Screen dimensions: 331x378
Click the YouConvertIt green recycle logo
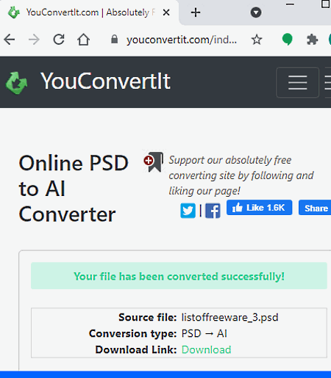click(x=16, y=83)
